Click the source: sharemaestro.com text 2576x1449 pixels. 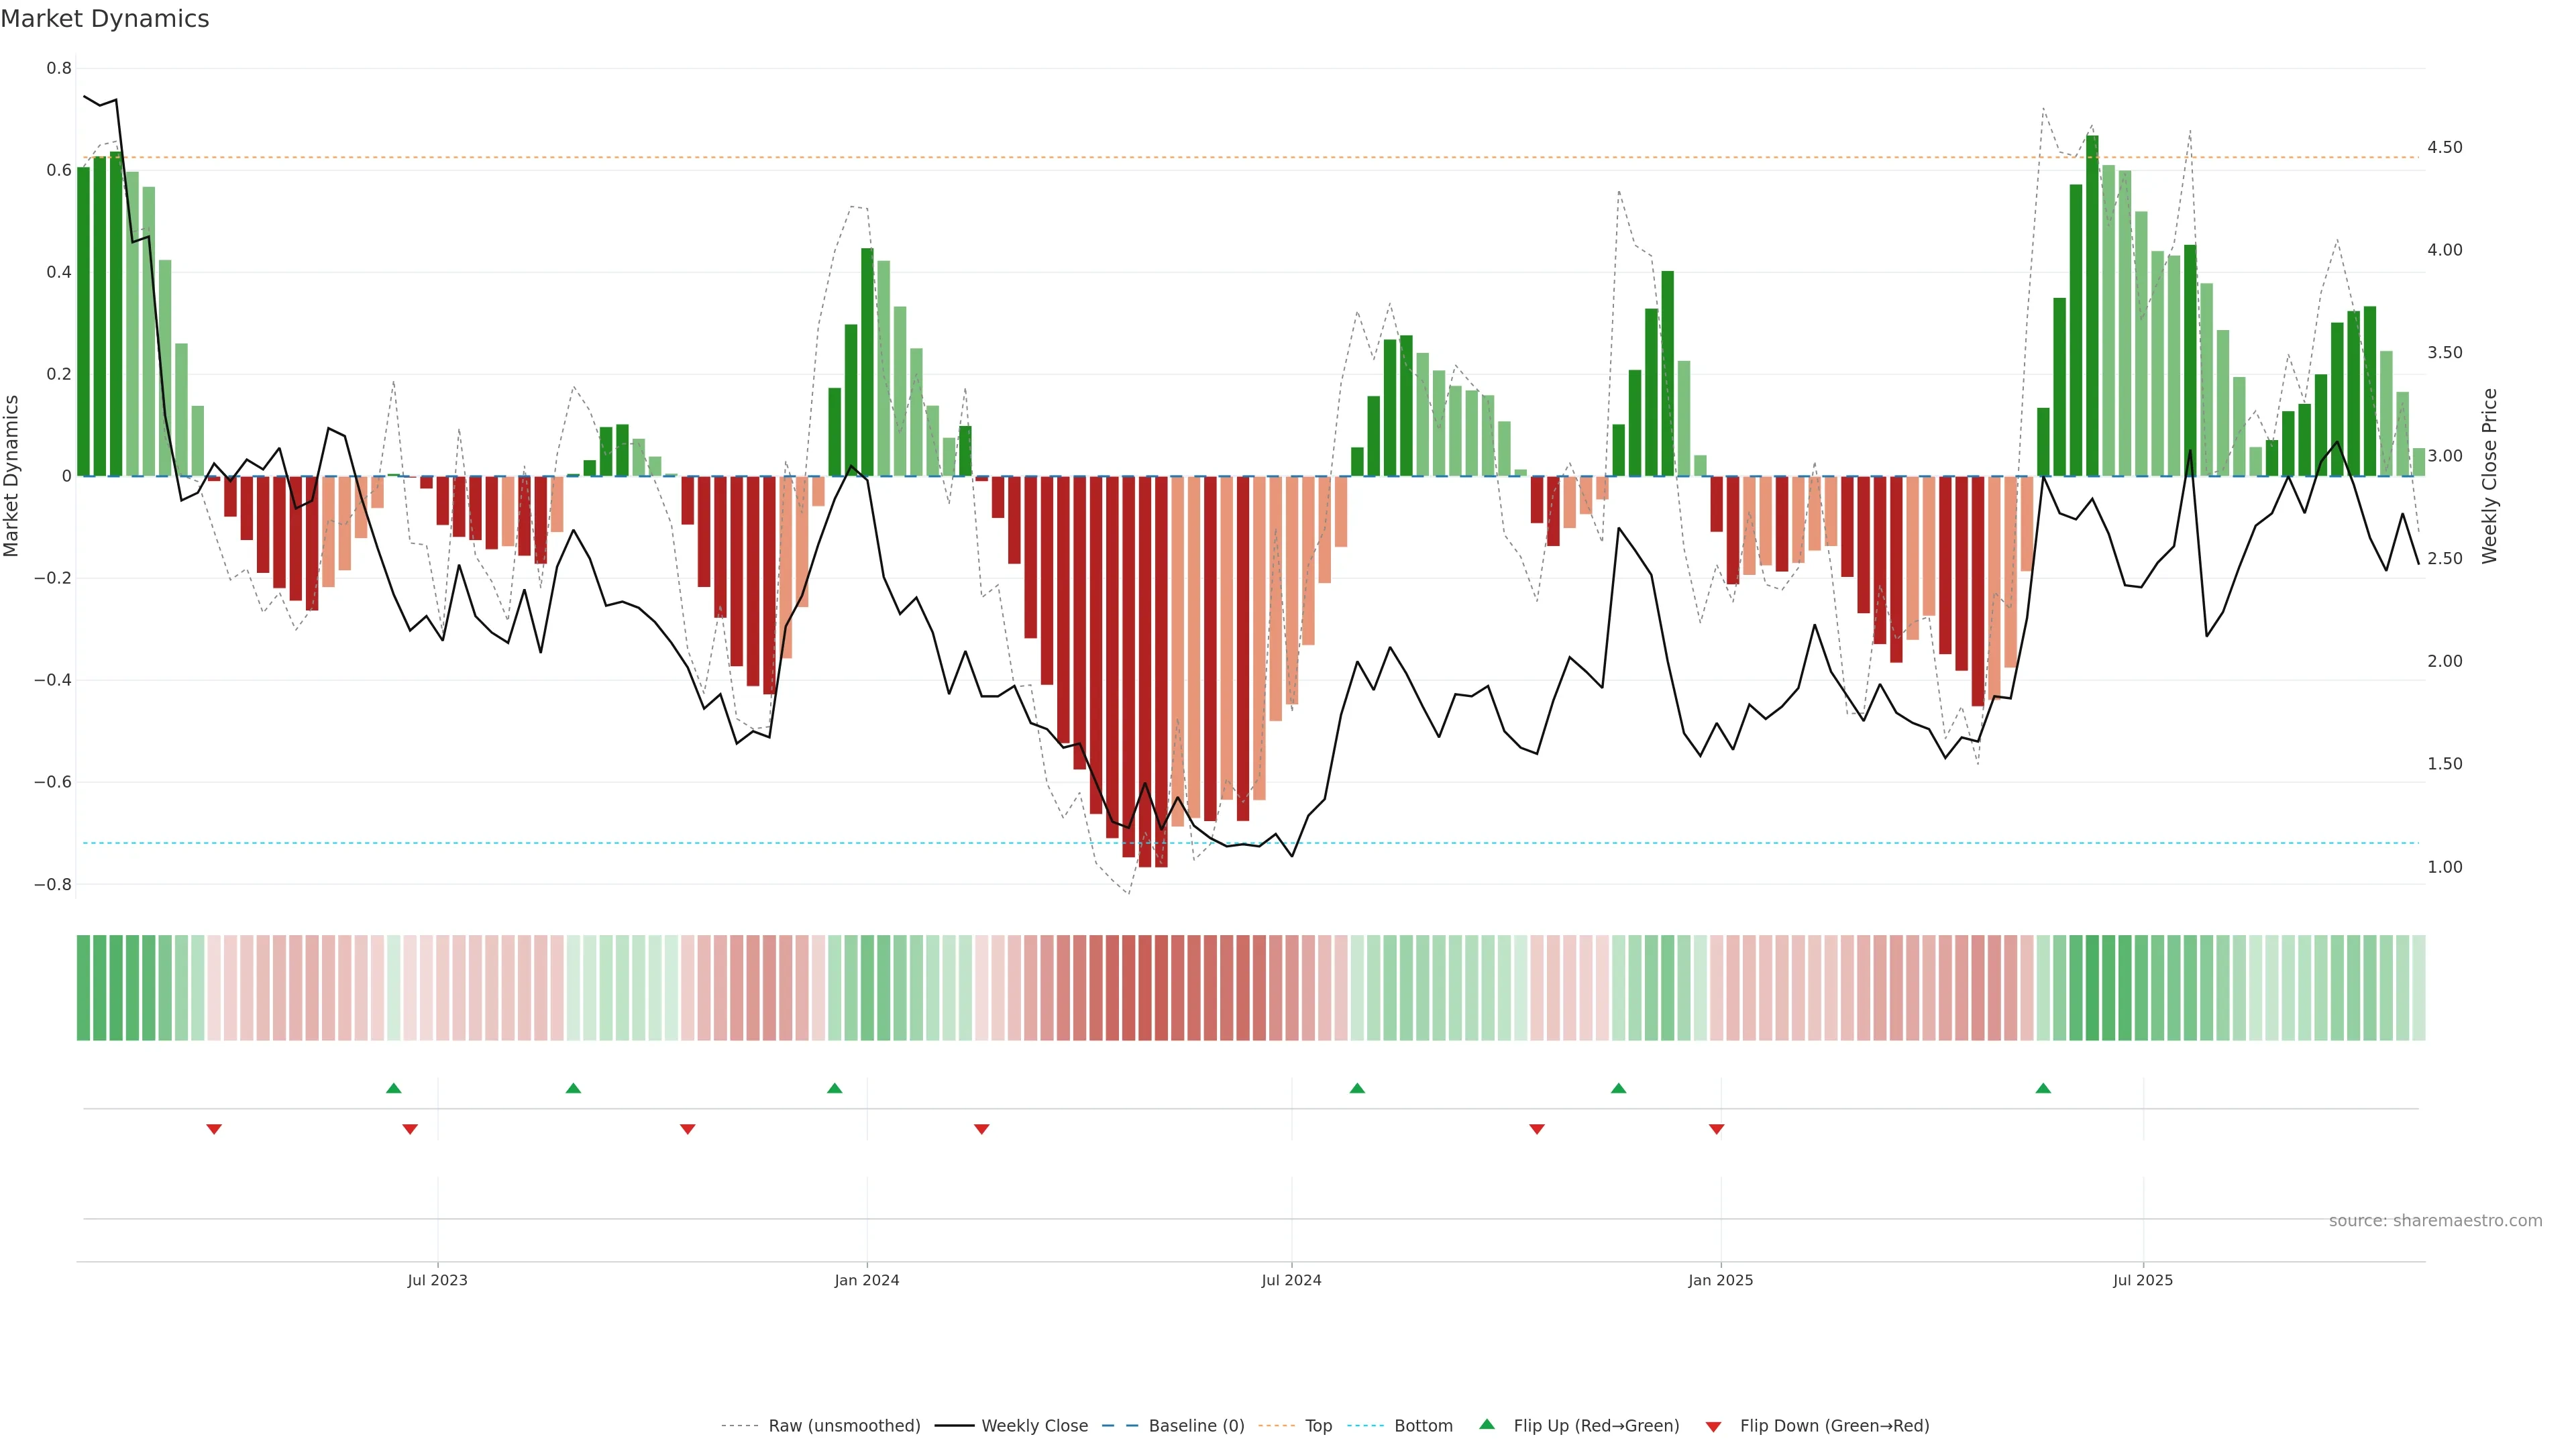[2435, 1221]
